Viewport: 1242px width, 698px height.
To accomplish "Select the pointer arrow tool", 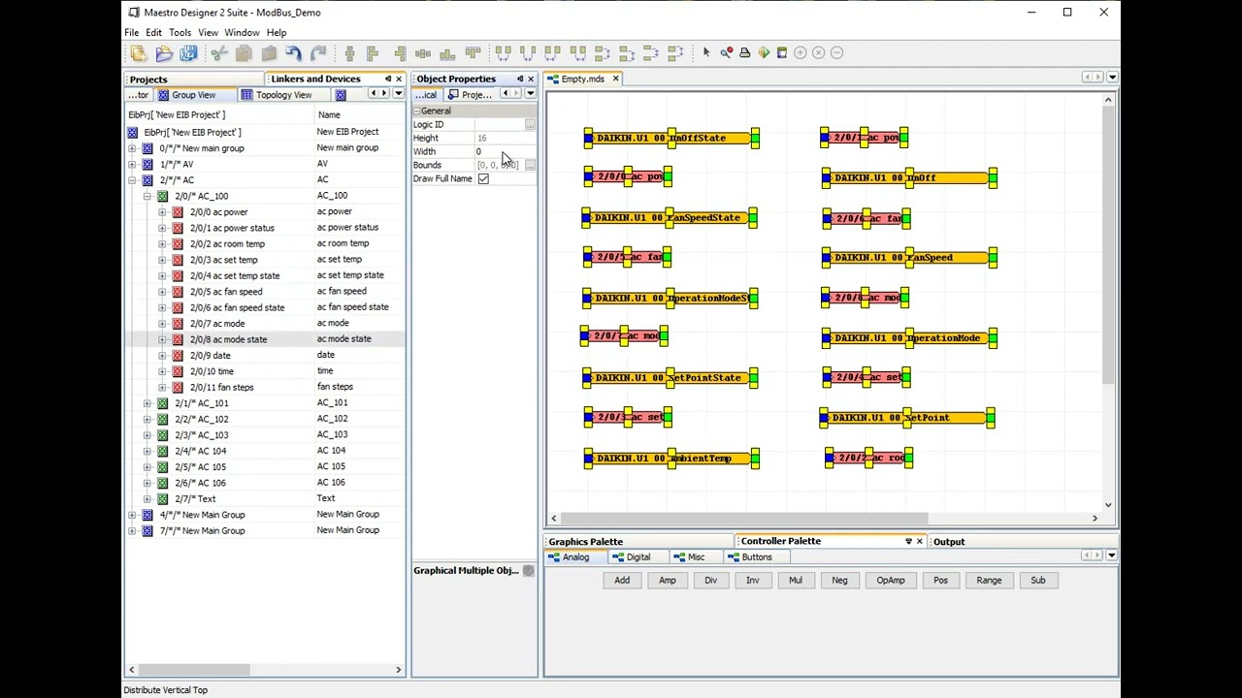I will [x=706, y=52].
